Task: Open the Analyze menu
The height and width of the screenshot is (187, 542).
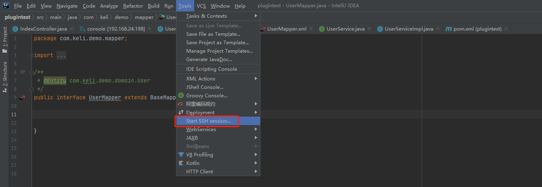Action: 109,6
